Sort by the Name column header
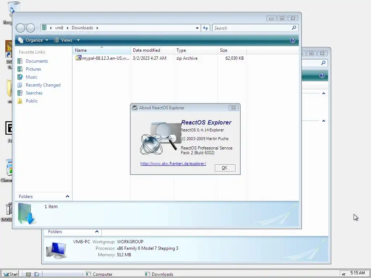The image size is (371, 278). tap(102, 50)
